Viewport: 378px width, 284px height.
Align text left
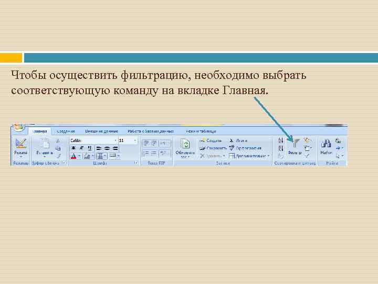pos(99,148)
